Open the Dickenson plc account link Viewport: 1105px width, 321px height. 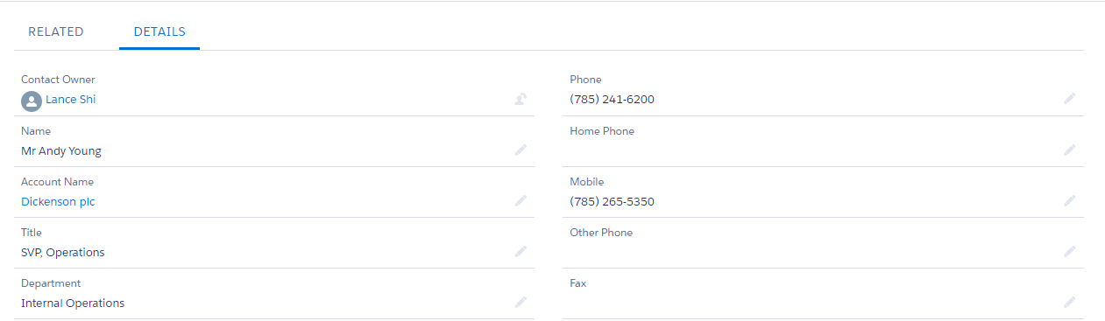[x=58, y=202]
